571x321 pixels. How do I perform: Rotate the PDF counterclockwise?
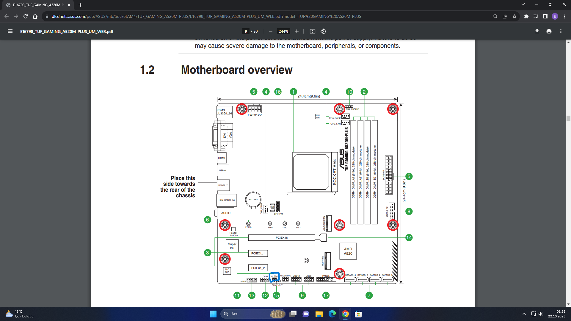(x=323, y=31)
